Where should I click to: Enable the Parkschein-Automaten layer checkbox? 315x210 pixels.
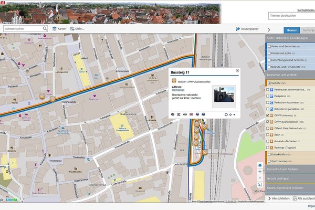[268, 102]
